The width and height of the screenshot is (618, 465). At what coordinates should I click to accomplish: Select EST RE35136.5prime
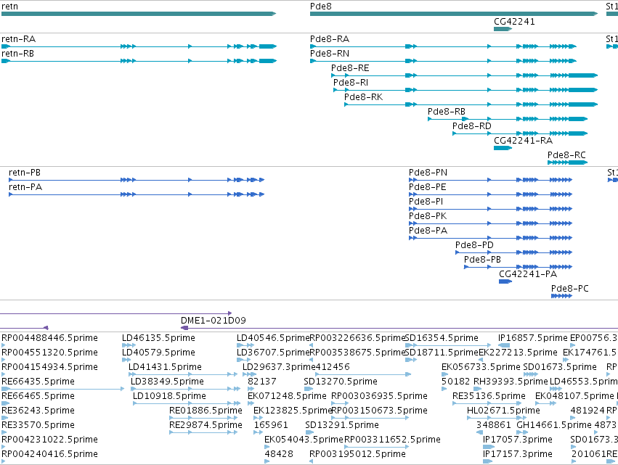tap(489, 396)
